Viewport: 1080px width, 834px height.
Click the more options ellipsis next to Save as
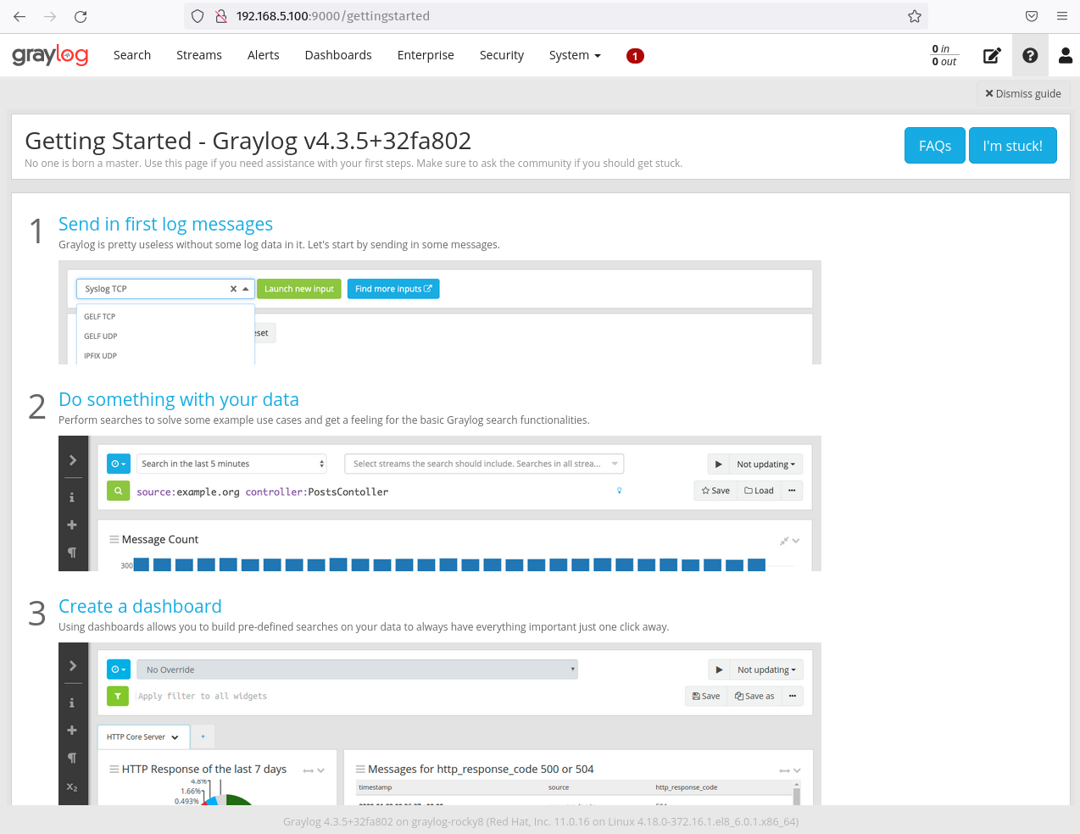click(x=793, y=696)
